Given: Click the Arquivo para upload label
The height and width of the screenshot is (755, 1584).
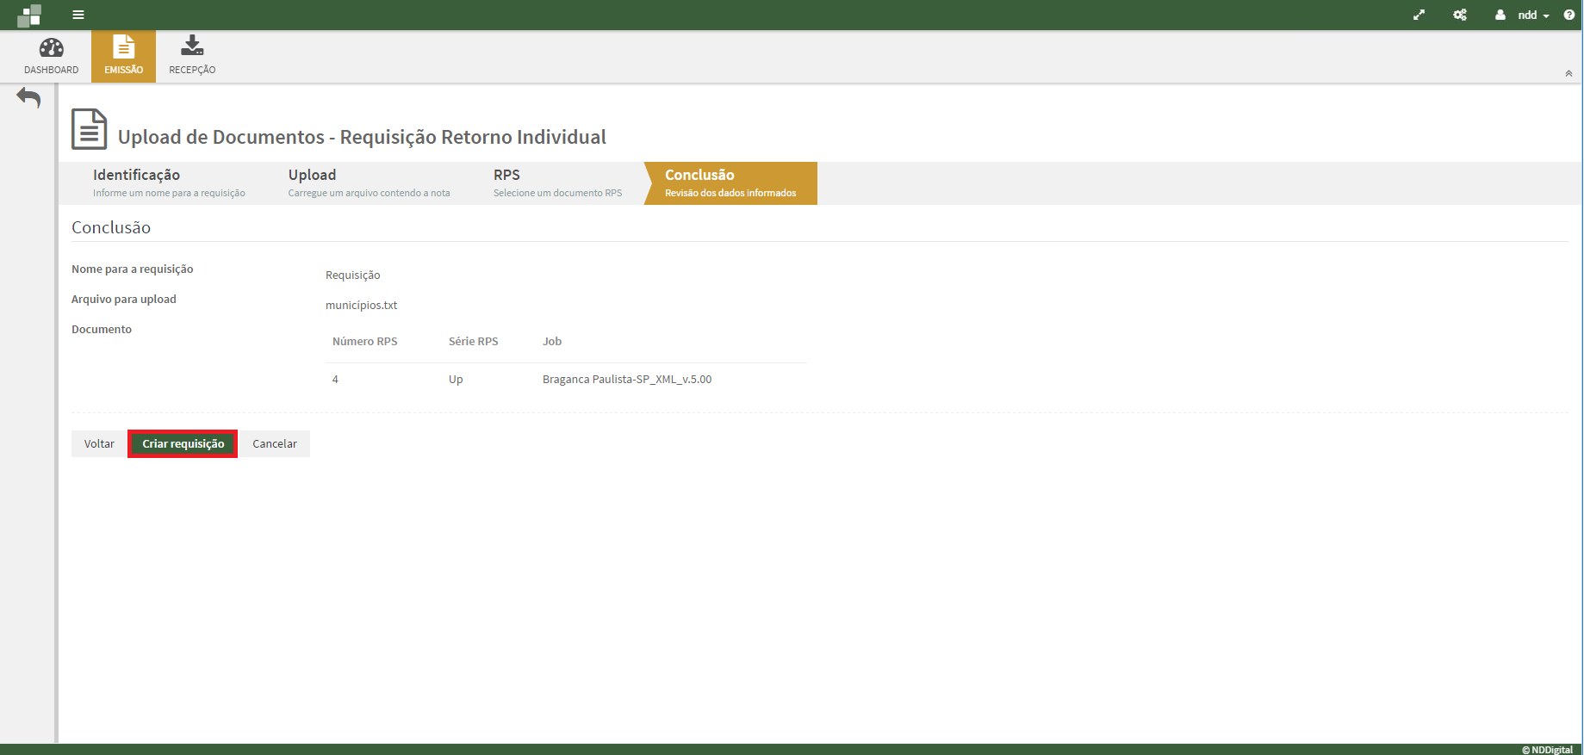Looking at the screenshot, I should (x=124, y=299).
